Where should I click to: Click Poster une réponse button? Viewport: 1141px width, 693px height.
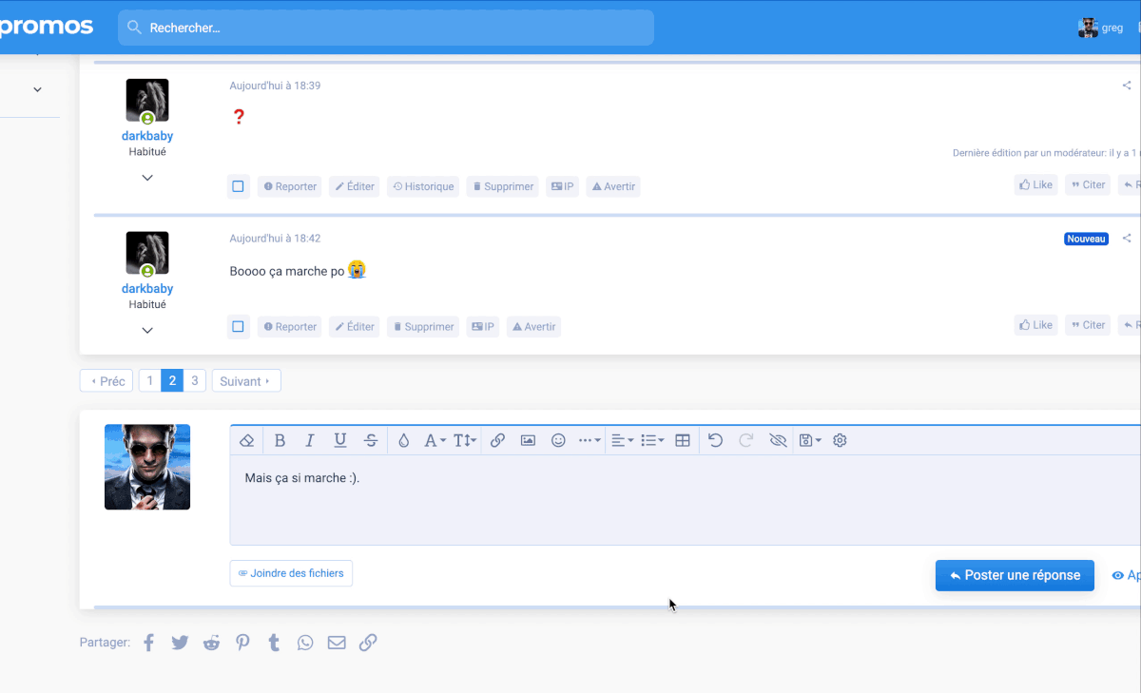point(1015,575)
